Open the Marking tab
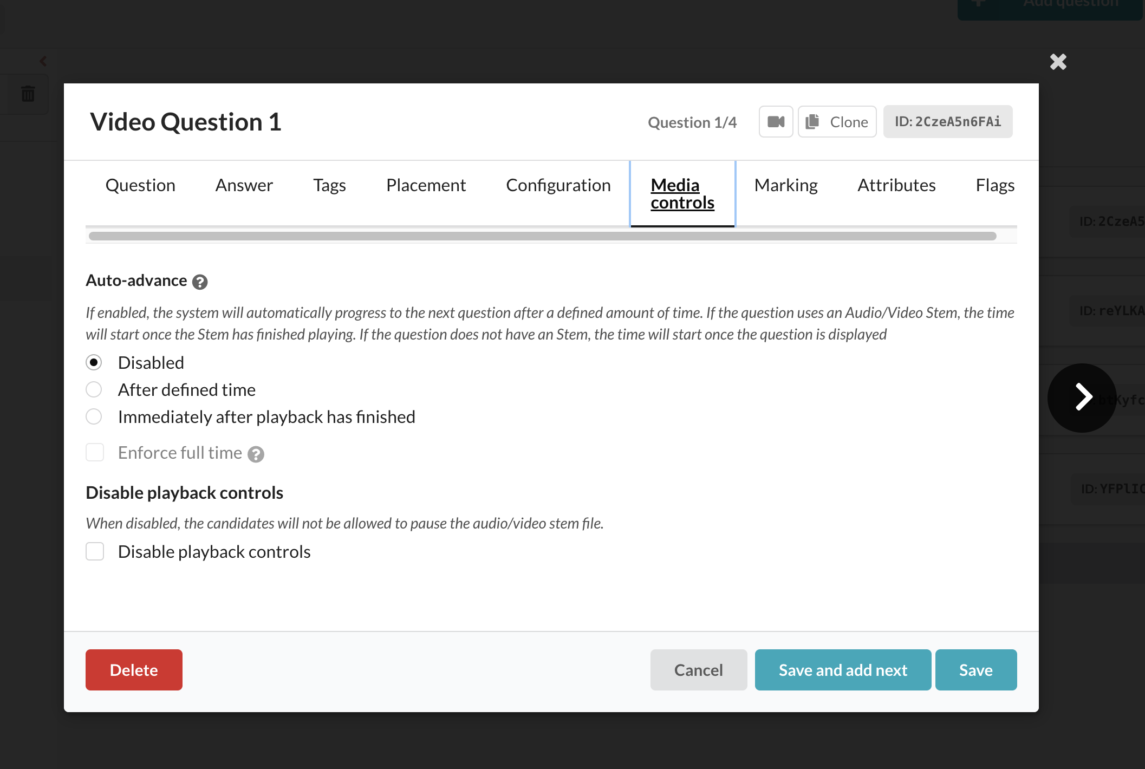Viewport: 1145px width, 769px height. pos(785,185)
